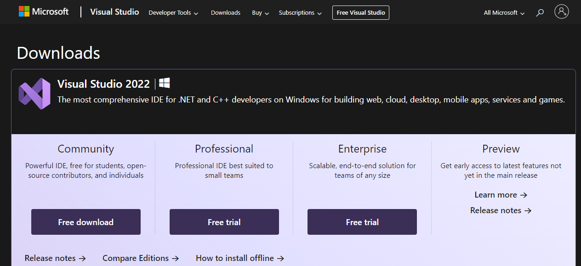581x266 pixels.
Task: Click the Microsoft logo icon
Action: click(24, 11)
